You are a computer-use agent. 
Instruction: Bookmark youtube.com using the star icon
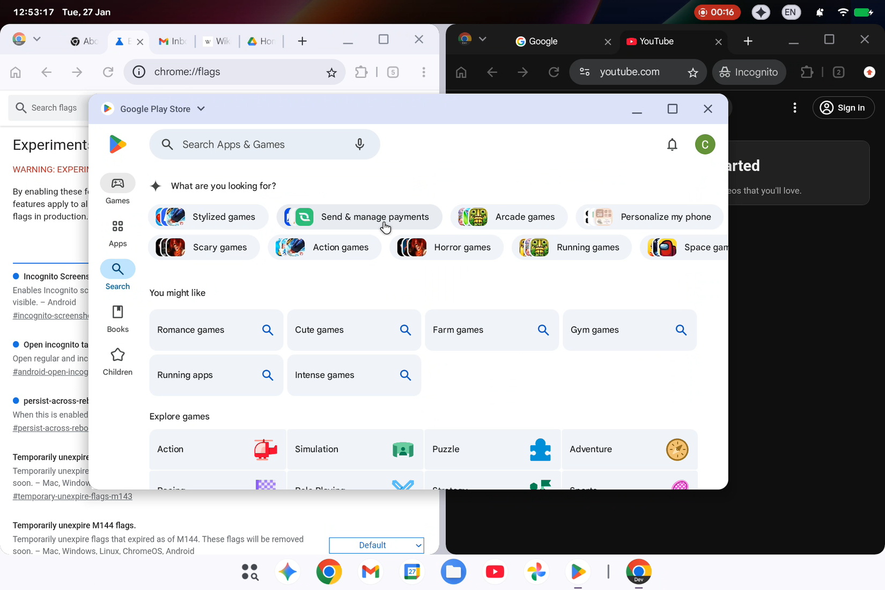coord(693,72)
